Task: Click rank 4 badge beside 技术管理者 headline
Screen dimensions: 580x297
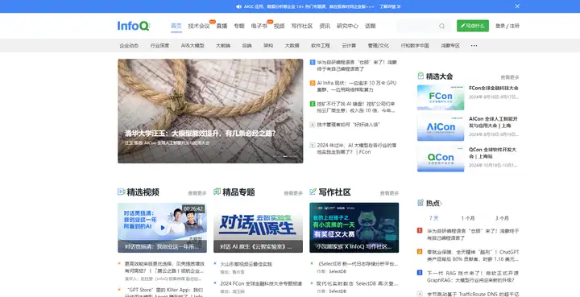Action: [313, 125]
